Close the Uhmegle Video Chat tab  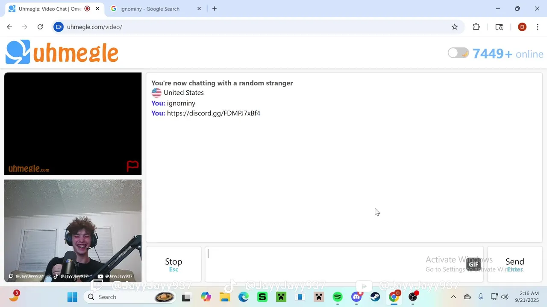click(97, 9)
